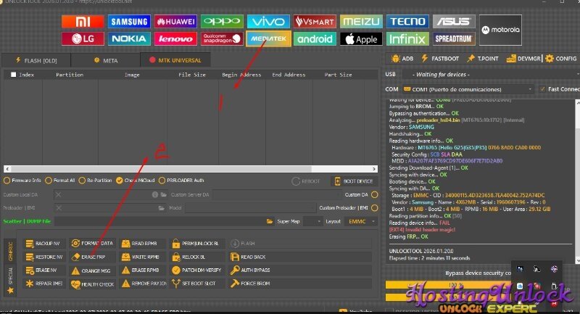Choose the LG brand tile
Image resolution: width=580 pixels, height=314 pixels.
pos(83,39)
